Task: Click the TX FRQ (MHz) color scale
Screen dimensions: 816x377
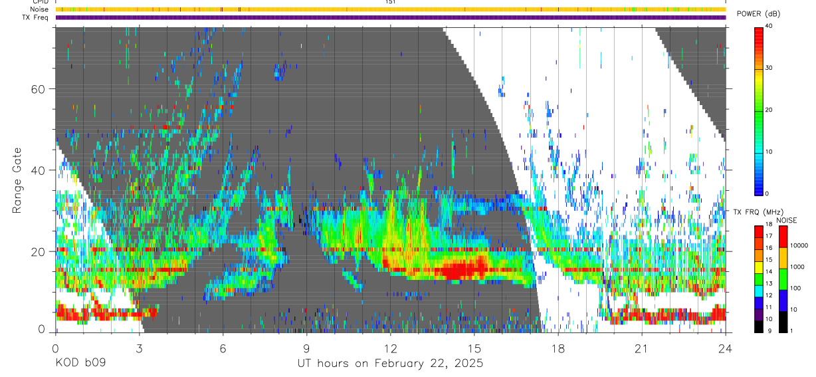Action: [759, 279]
